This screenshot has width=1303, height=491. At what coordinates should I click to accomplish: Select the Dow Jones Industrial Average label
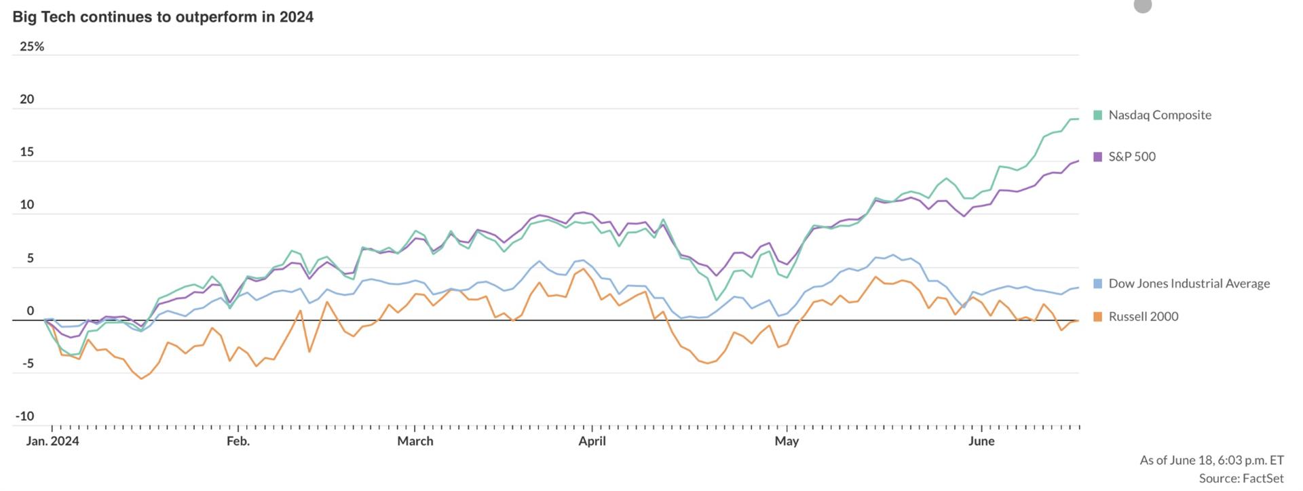pos(1188,283)
